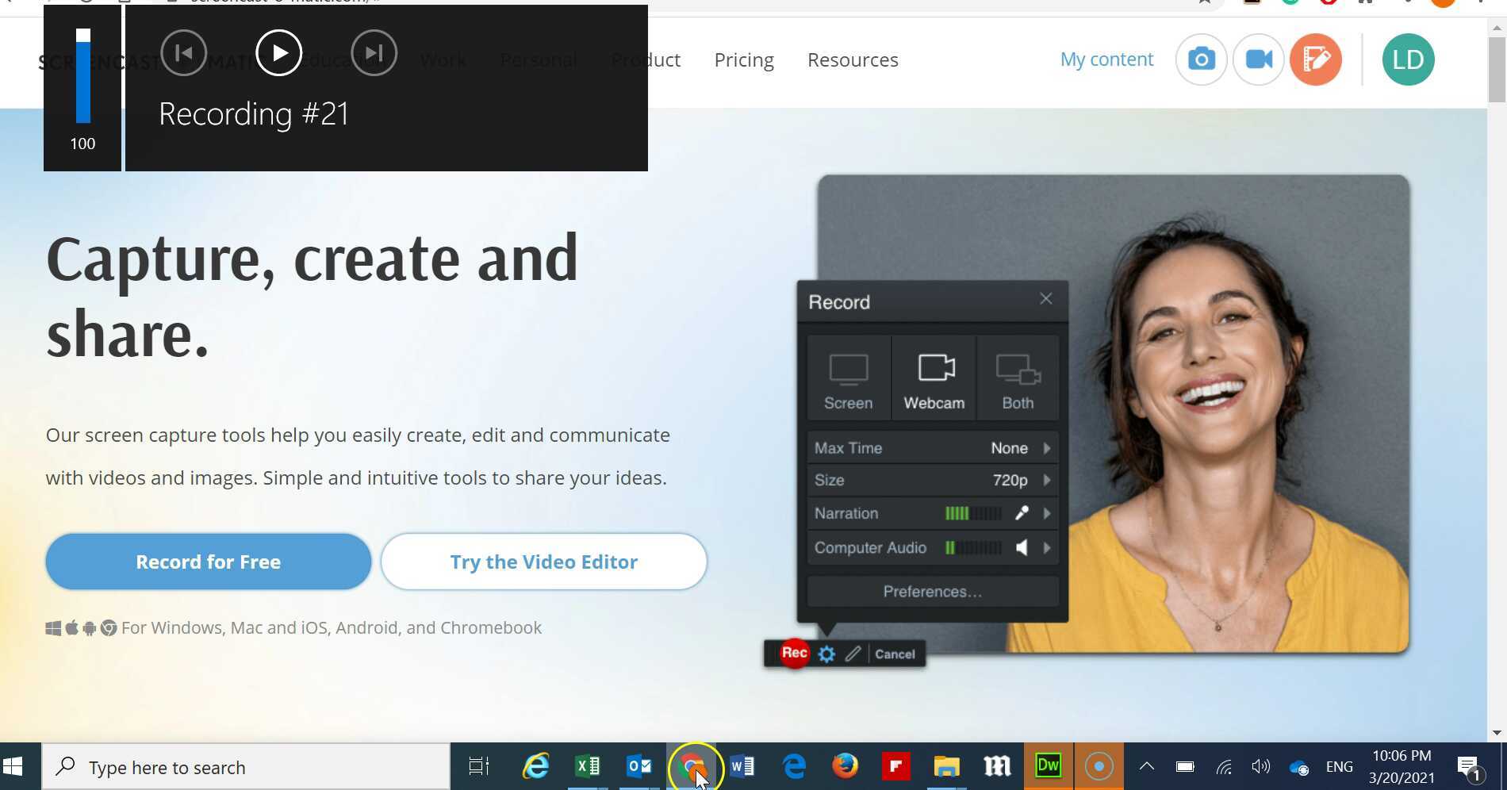
Task: Select the Webcam recording mode
Action: [934, 379]
